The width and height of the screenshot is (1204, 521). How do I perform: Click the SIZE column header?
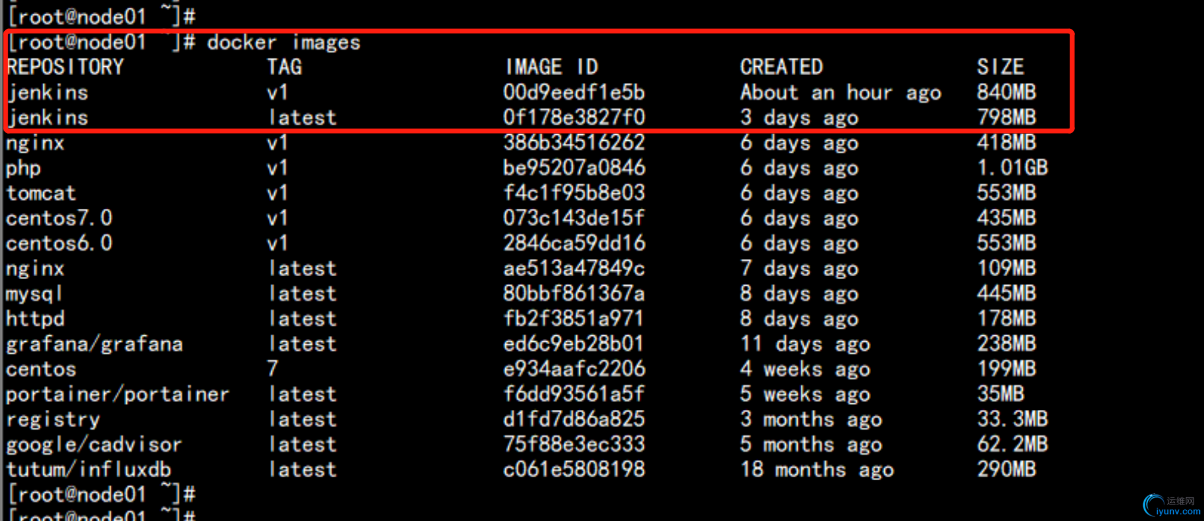coord(1000,67)
